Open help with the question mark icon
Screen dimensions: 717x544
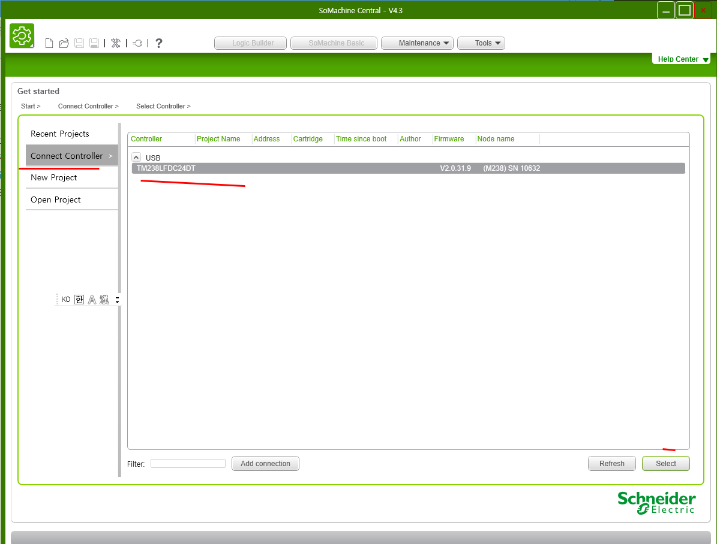click(x=158, y=43)
